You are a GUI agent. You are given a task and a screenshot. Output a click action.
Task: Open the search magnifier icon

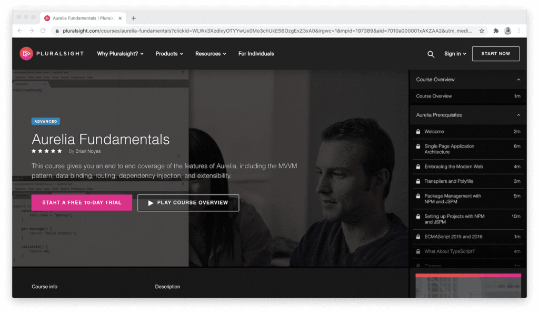431,54
